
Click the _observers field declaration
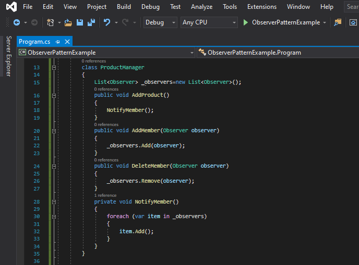click(157, 82)
